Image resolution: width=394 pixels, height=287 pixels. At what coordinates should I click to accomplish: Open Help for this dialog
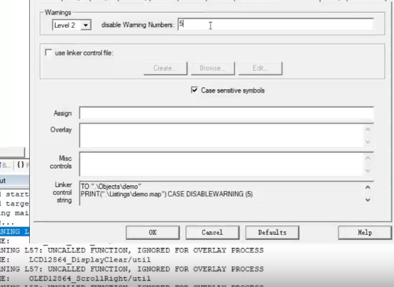click(365, 233)
